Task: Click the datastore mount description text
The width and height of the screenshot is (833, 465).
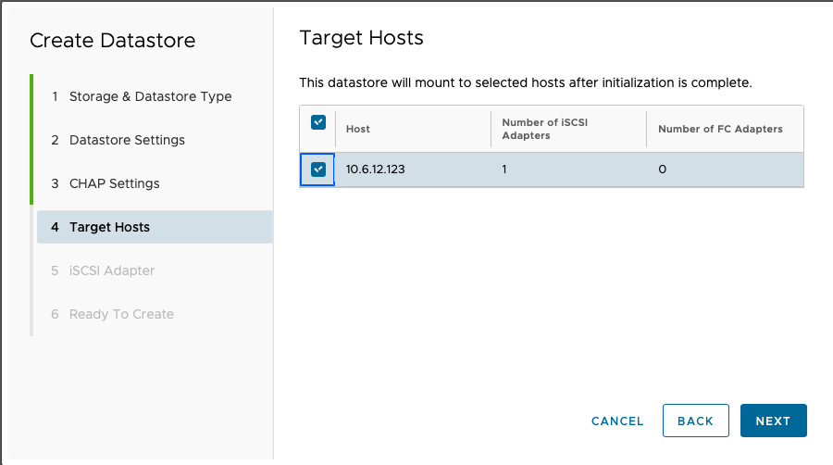Action: pyautogui.click(x=525, y=82)
